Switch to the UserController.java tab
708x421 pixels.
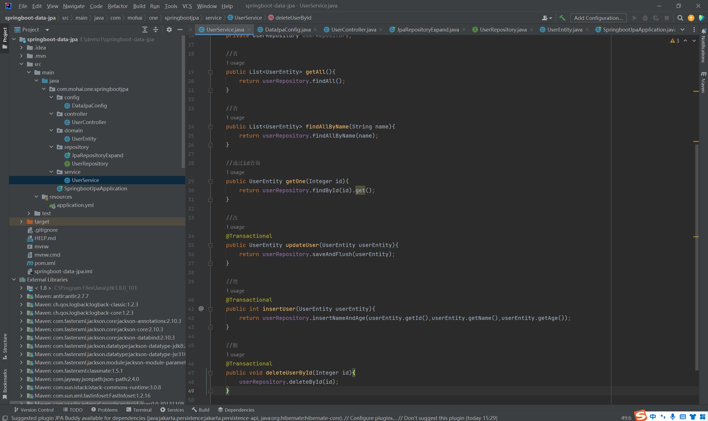point(353,30)
